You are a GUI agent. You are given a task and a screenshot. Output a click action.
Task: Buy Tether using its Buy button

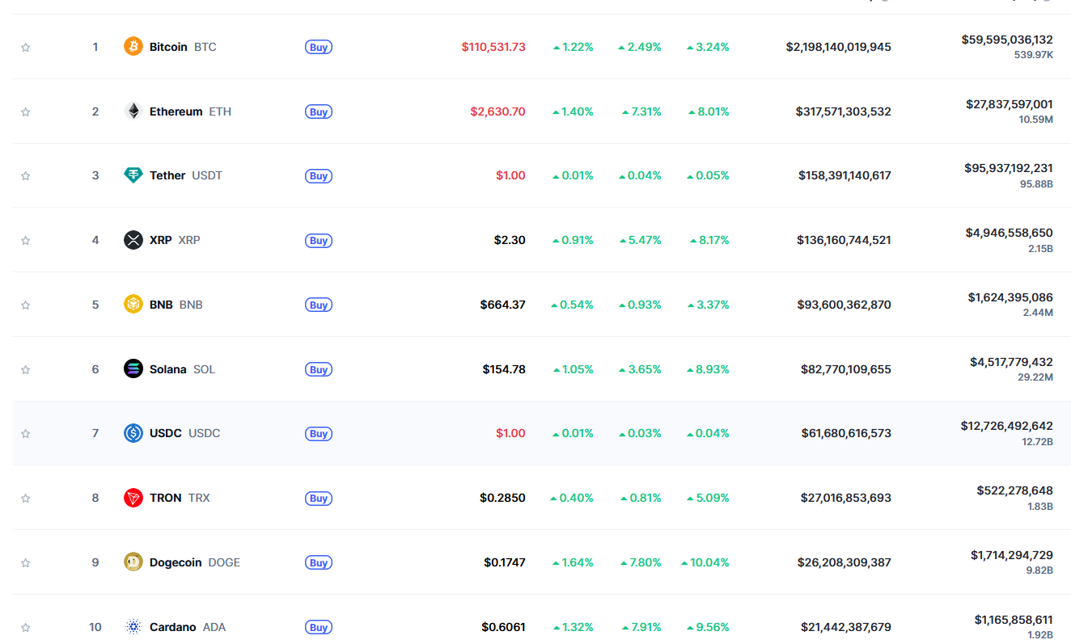click(x=319, y=175)
